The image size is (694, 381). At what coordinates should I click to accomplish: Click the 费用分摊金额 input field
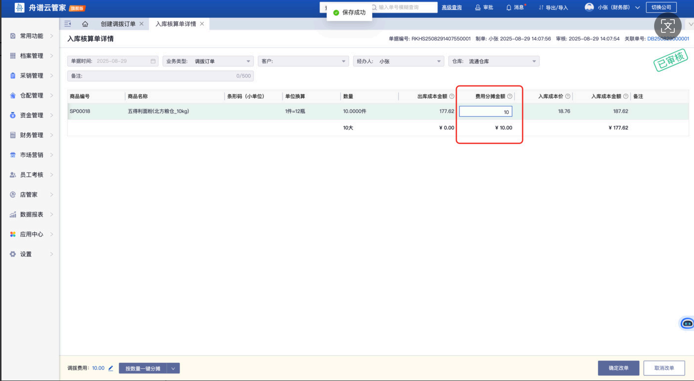click(485, 112)
